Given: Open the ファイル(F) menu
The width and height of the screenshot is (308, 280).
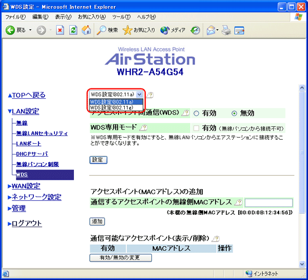Looking at the screenshot, I should [x=15, y=17].
